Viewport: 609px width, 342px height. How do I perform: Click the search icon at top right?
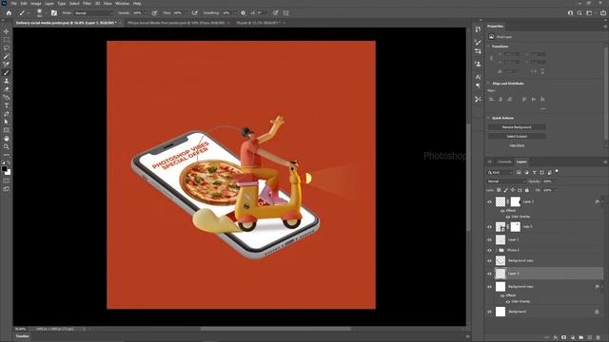pos(580,12)
